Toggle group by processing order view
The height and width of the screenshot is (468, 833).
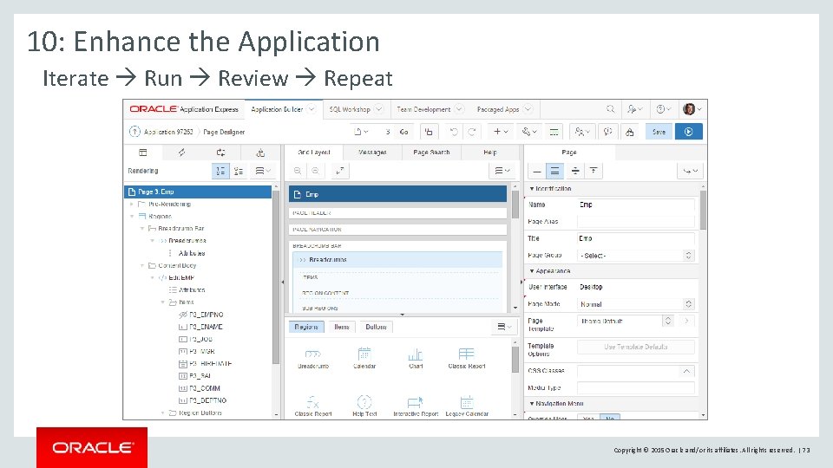pos(220,171)
